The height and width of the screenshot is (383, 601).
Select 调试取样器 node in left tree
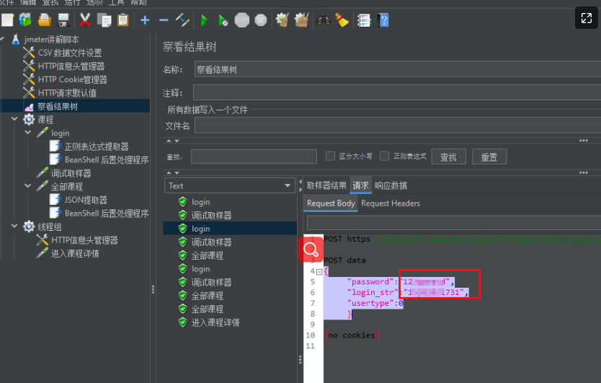tap(71, 173)
